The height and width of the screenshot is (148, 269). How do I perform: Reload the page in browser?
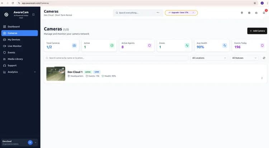pos(13,3)
